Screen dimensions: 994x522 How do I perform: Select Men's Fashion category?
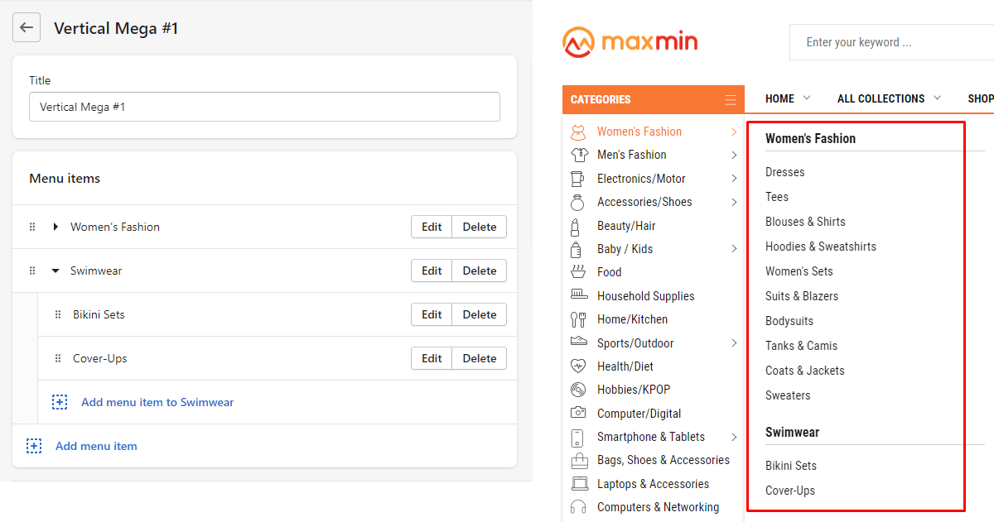coord(631,155)
